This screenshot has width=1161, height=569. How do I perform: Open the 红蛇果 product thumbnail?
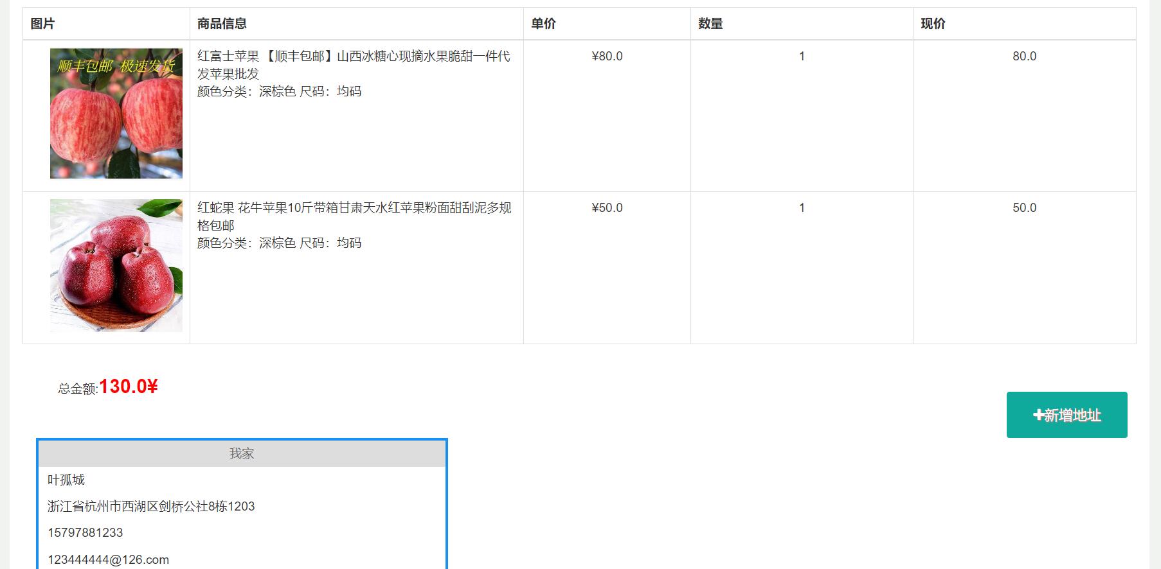click(116, 265)
